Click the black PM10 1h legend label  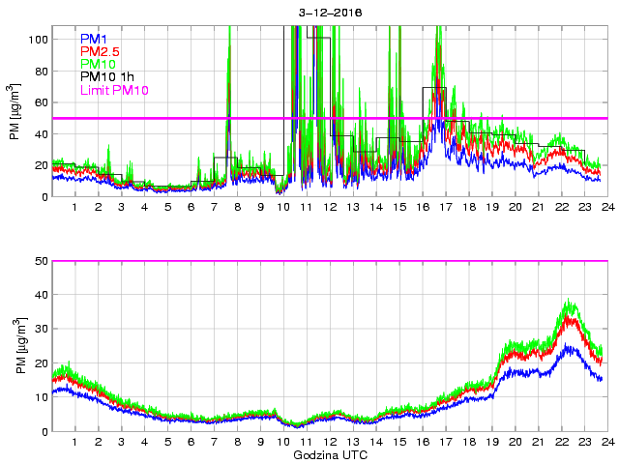(105, 76)
